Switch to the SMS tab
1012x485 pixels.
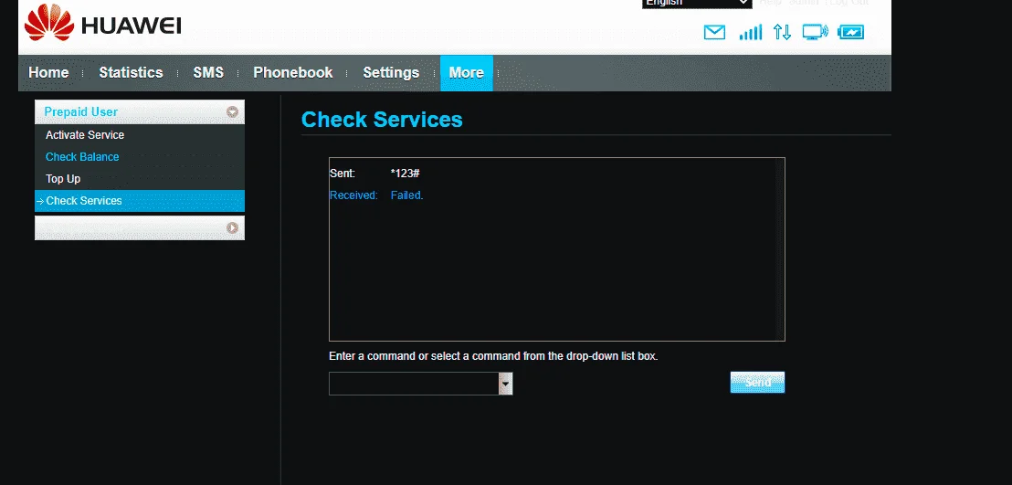click(208, 73)
